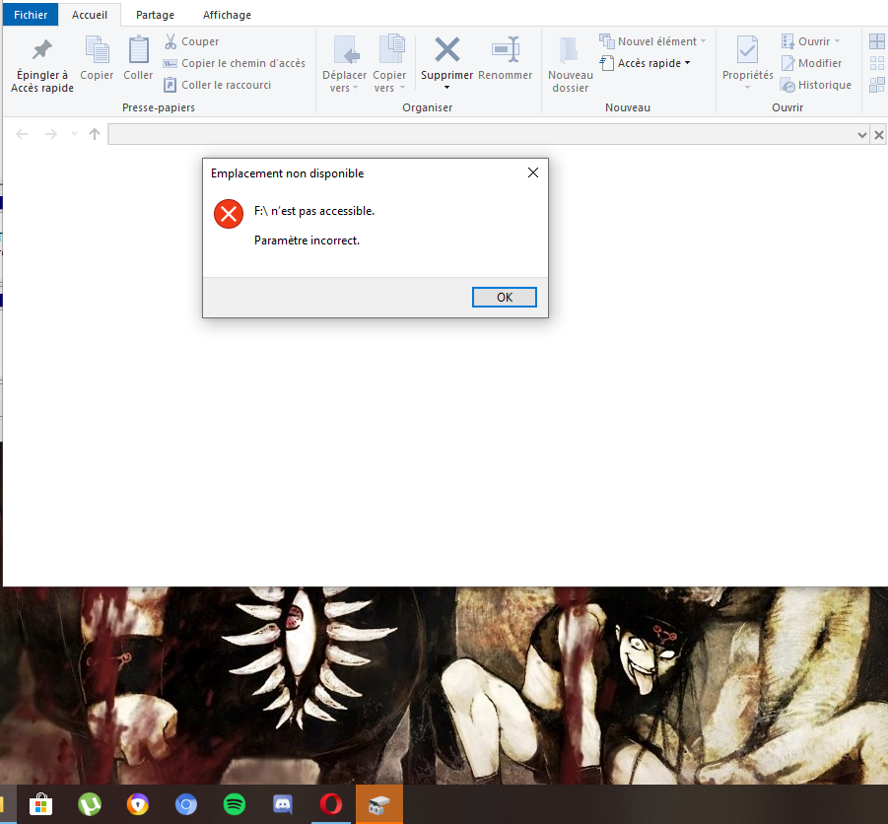The width and height of the screenshot is (888, 824).
Task: Open the Fichier menu
Action: click(x=31, y=15)
